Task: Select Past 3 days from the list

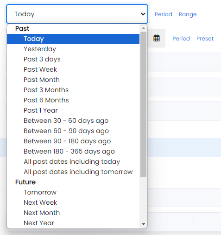Action: point(73,59)
